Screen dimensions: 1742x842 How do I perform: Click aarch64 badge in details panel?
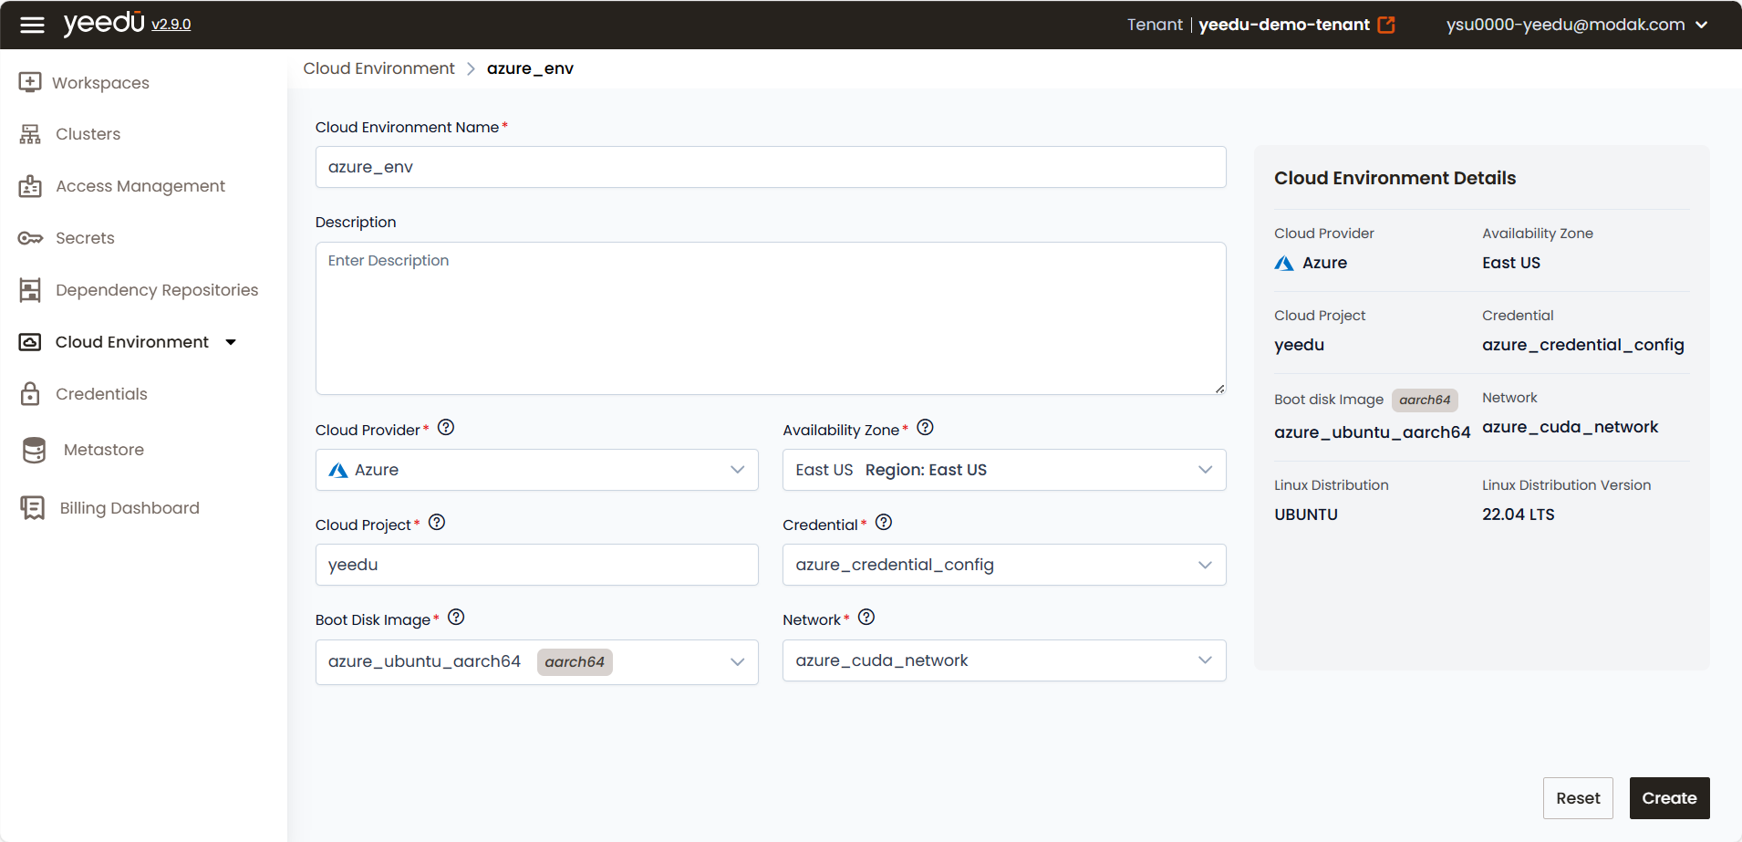pos(1425,400)
